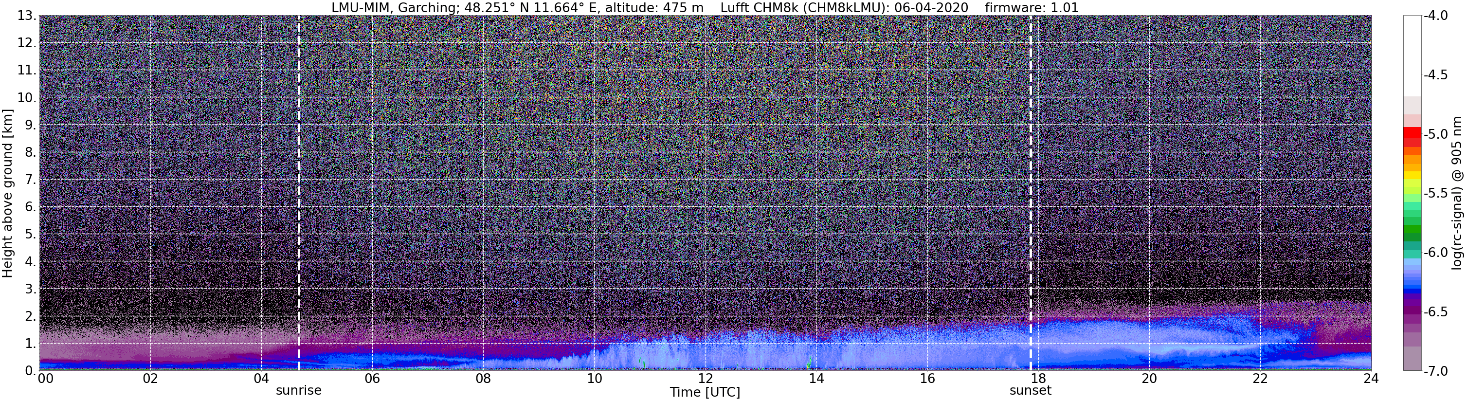
Task: Click the y-axis tick label '8.'
Action: pyautogui.click(x=31, y=153)
